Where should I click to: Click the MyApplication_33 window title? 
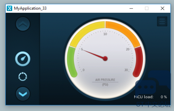coord(30,8)
